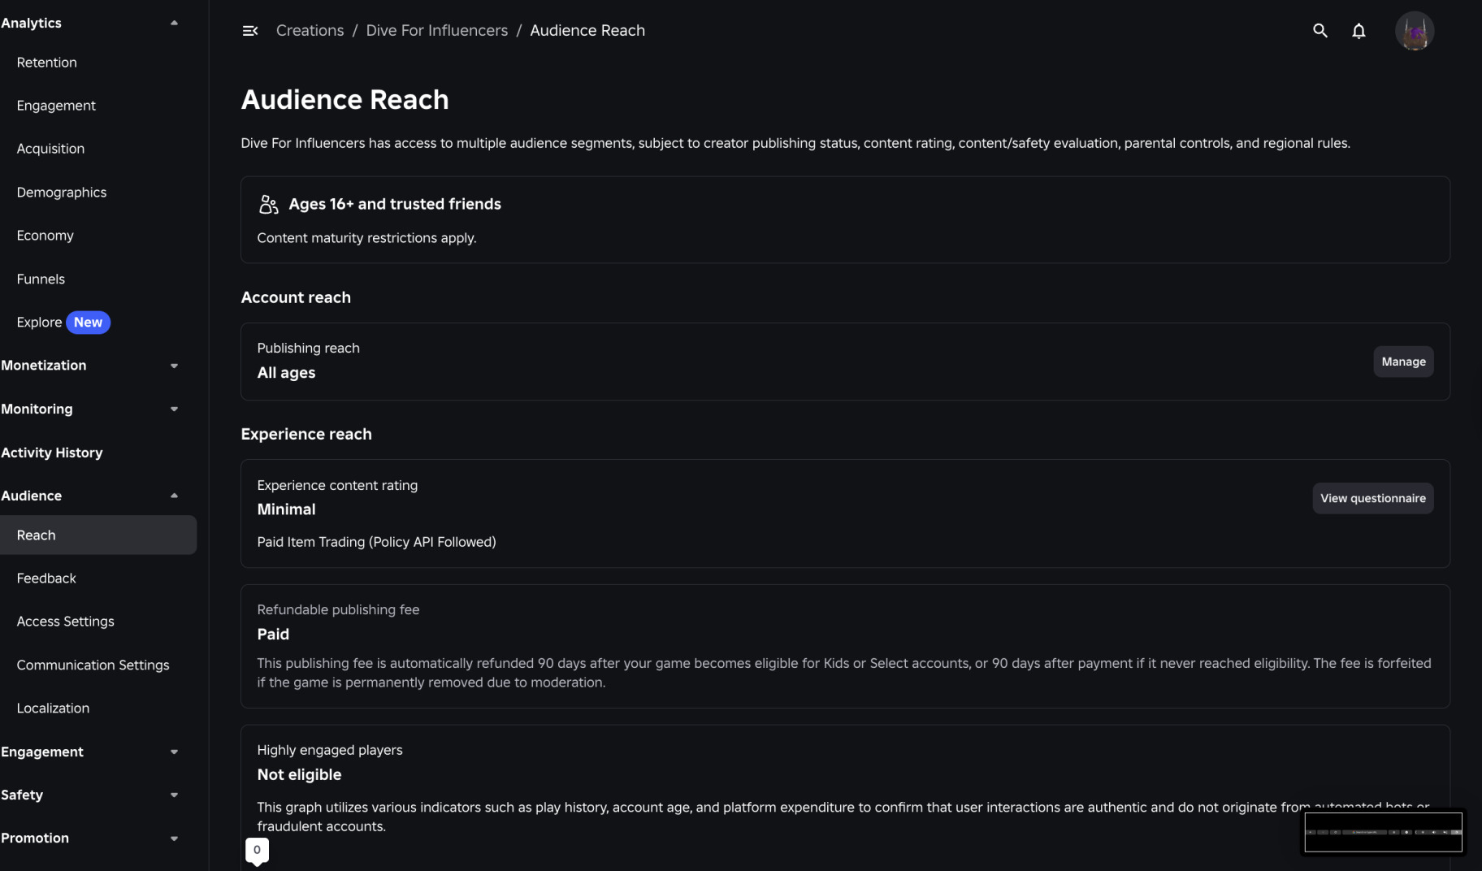Collapse the sidebar with the menu icon
This screenshot has height=871, width=1482.
point(249,31)
